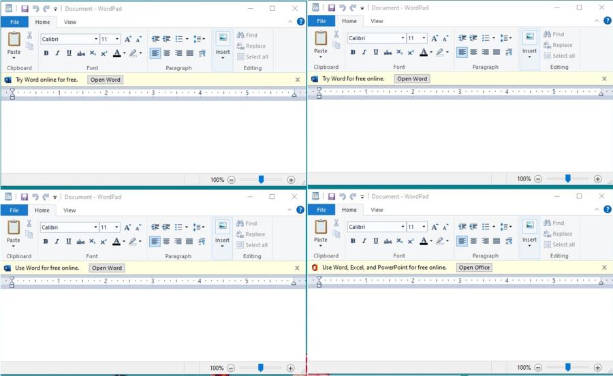Click Paragraph settings icon in the 'Open Office' banner window
The width and height of the screenshot is (613, 376).
[509, 241]
